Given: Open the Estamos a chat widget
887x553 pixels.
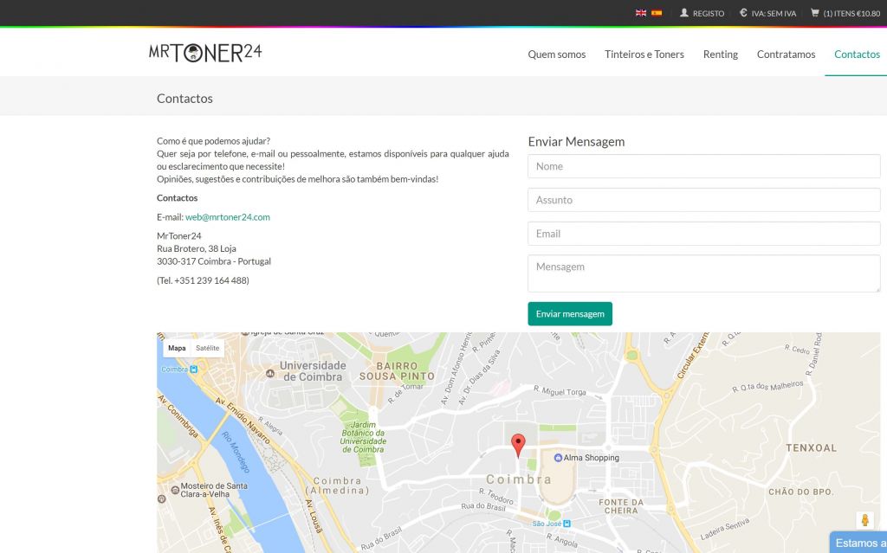Looking at the screenshot, I should click(x=858, y=543).
